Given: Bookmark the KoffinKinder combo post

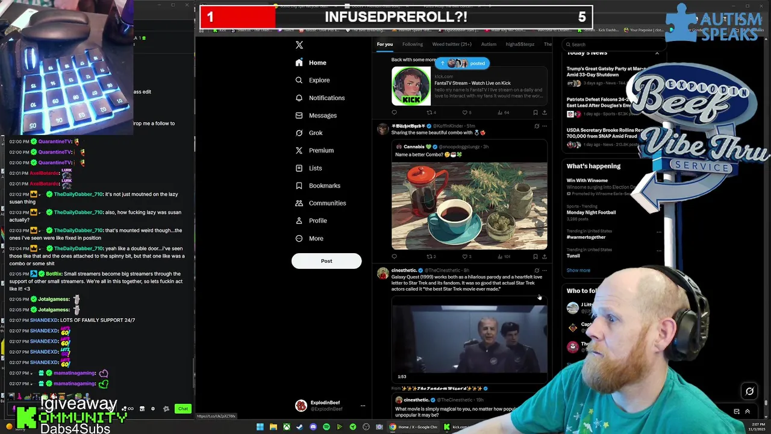Looking at the screenshot, I should (x=535, y=256).
